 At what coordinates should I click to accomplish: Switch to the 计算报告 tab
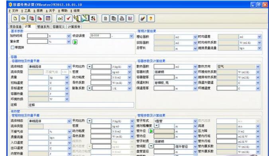(74, 27)
